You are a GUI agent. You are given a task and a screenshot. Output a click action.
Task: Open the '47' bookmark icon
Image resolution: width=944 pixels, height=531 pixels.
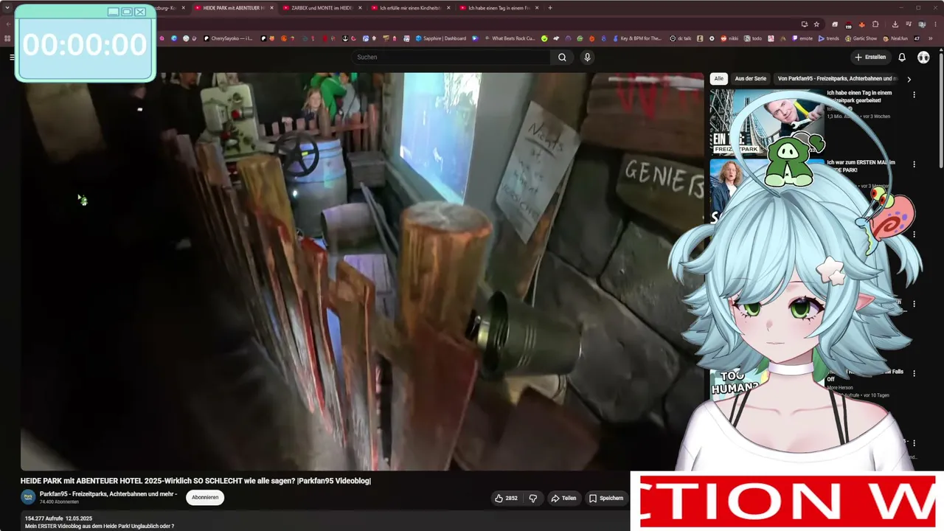click(917, 38)
